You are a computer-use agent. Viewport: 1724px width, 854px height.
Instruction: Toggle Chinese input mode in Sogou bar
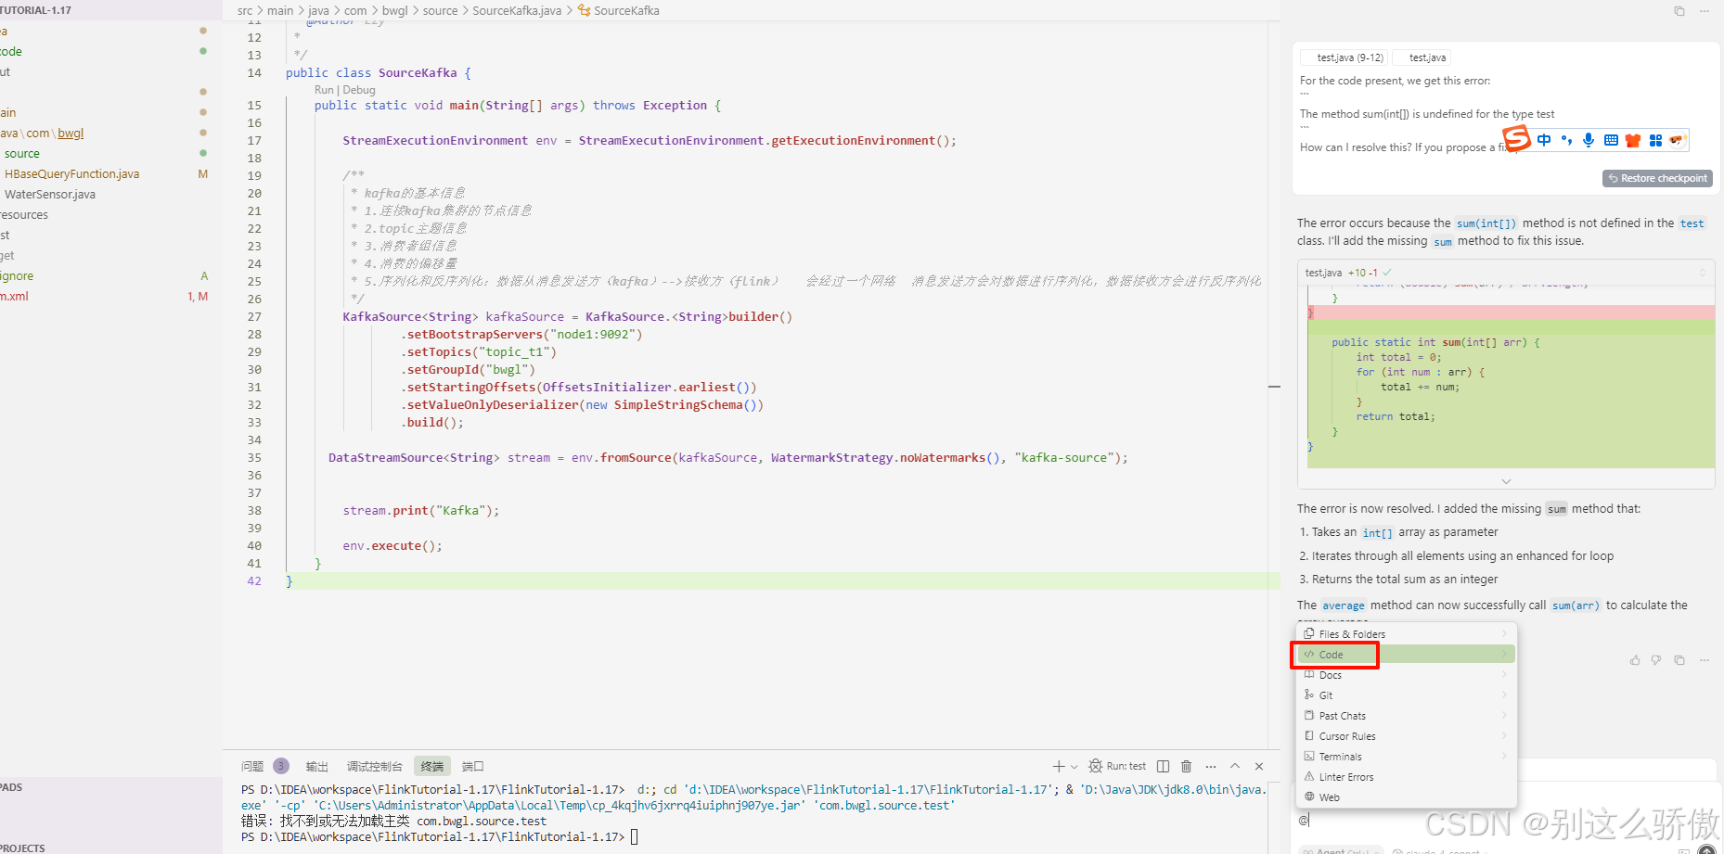[1544, 140]
